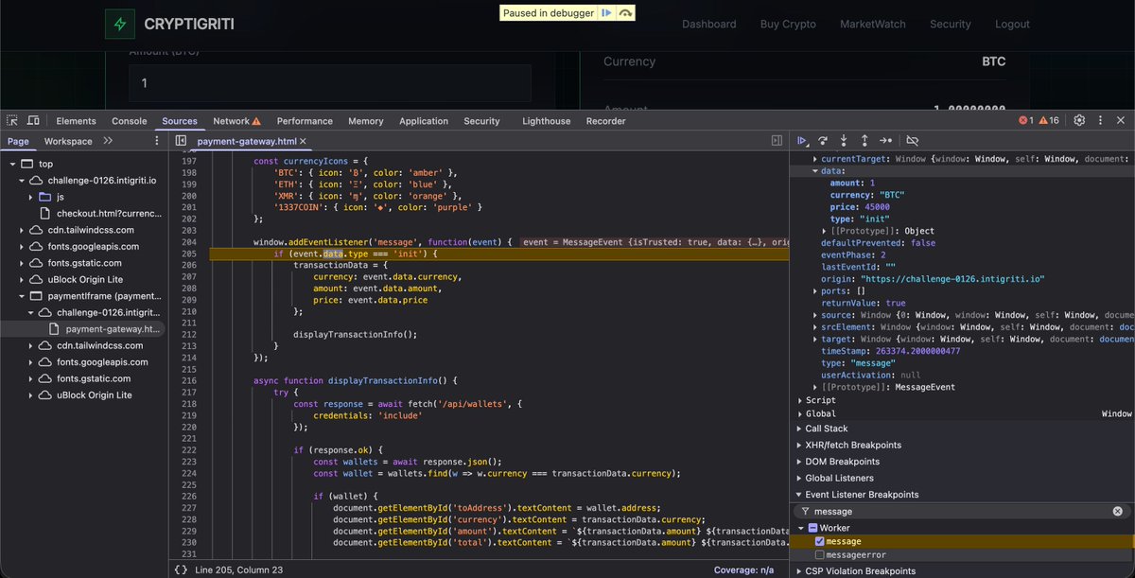Open DevTools settings gear

point(1079,120)
